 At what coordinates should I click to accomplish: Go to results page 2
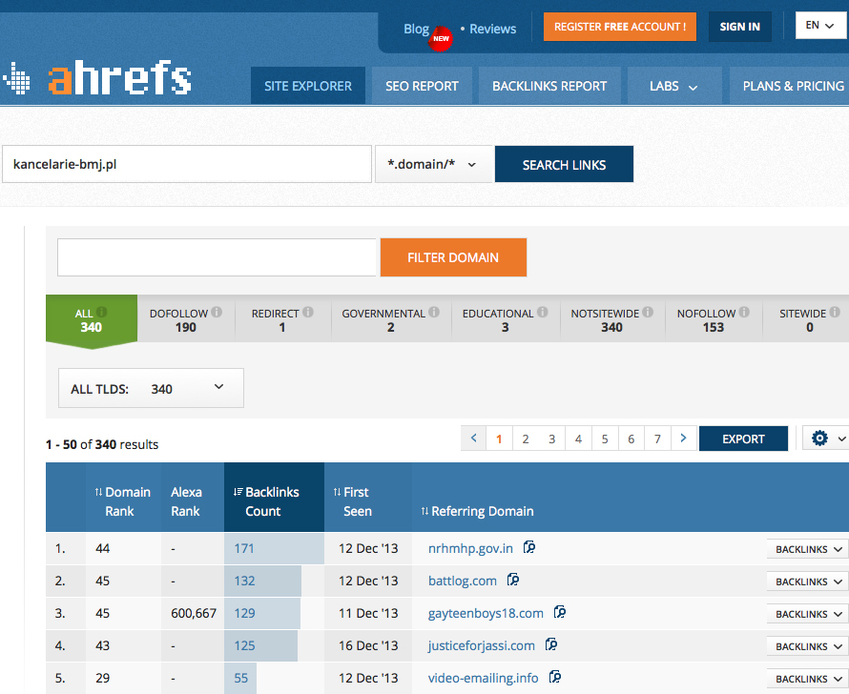526,439
